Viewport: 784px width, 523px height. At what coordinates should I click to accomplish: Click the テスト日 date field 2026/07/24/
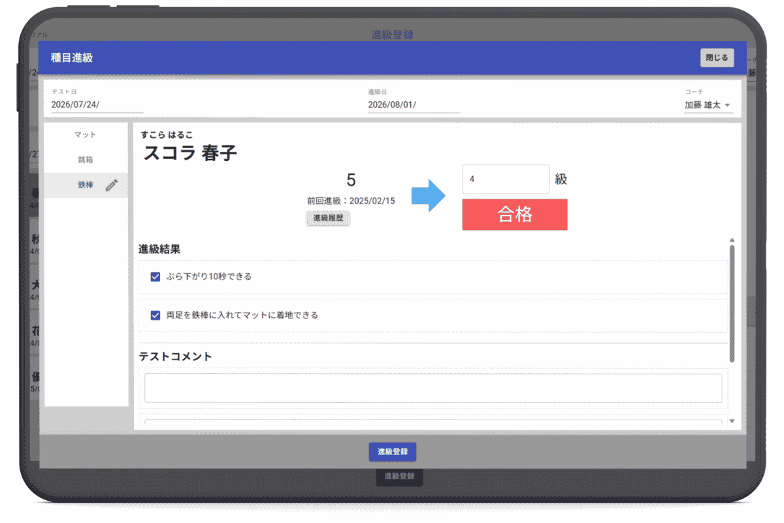[97, 105]
